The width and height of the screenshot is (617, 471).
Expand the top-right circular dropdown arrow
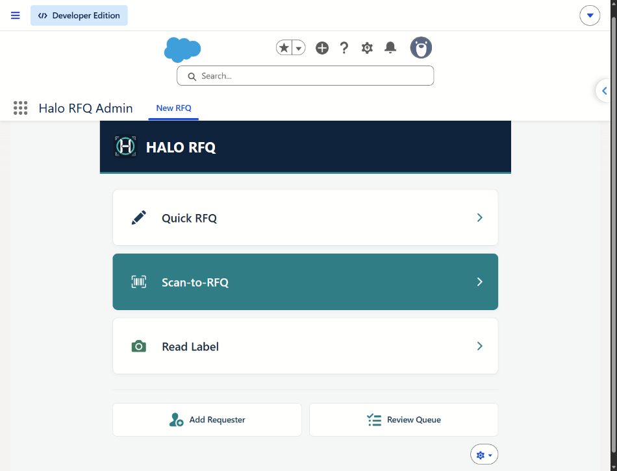[x=590, y=16]
